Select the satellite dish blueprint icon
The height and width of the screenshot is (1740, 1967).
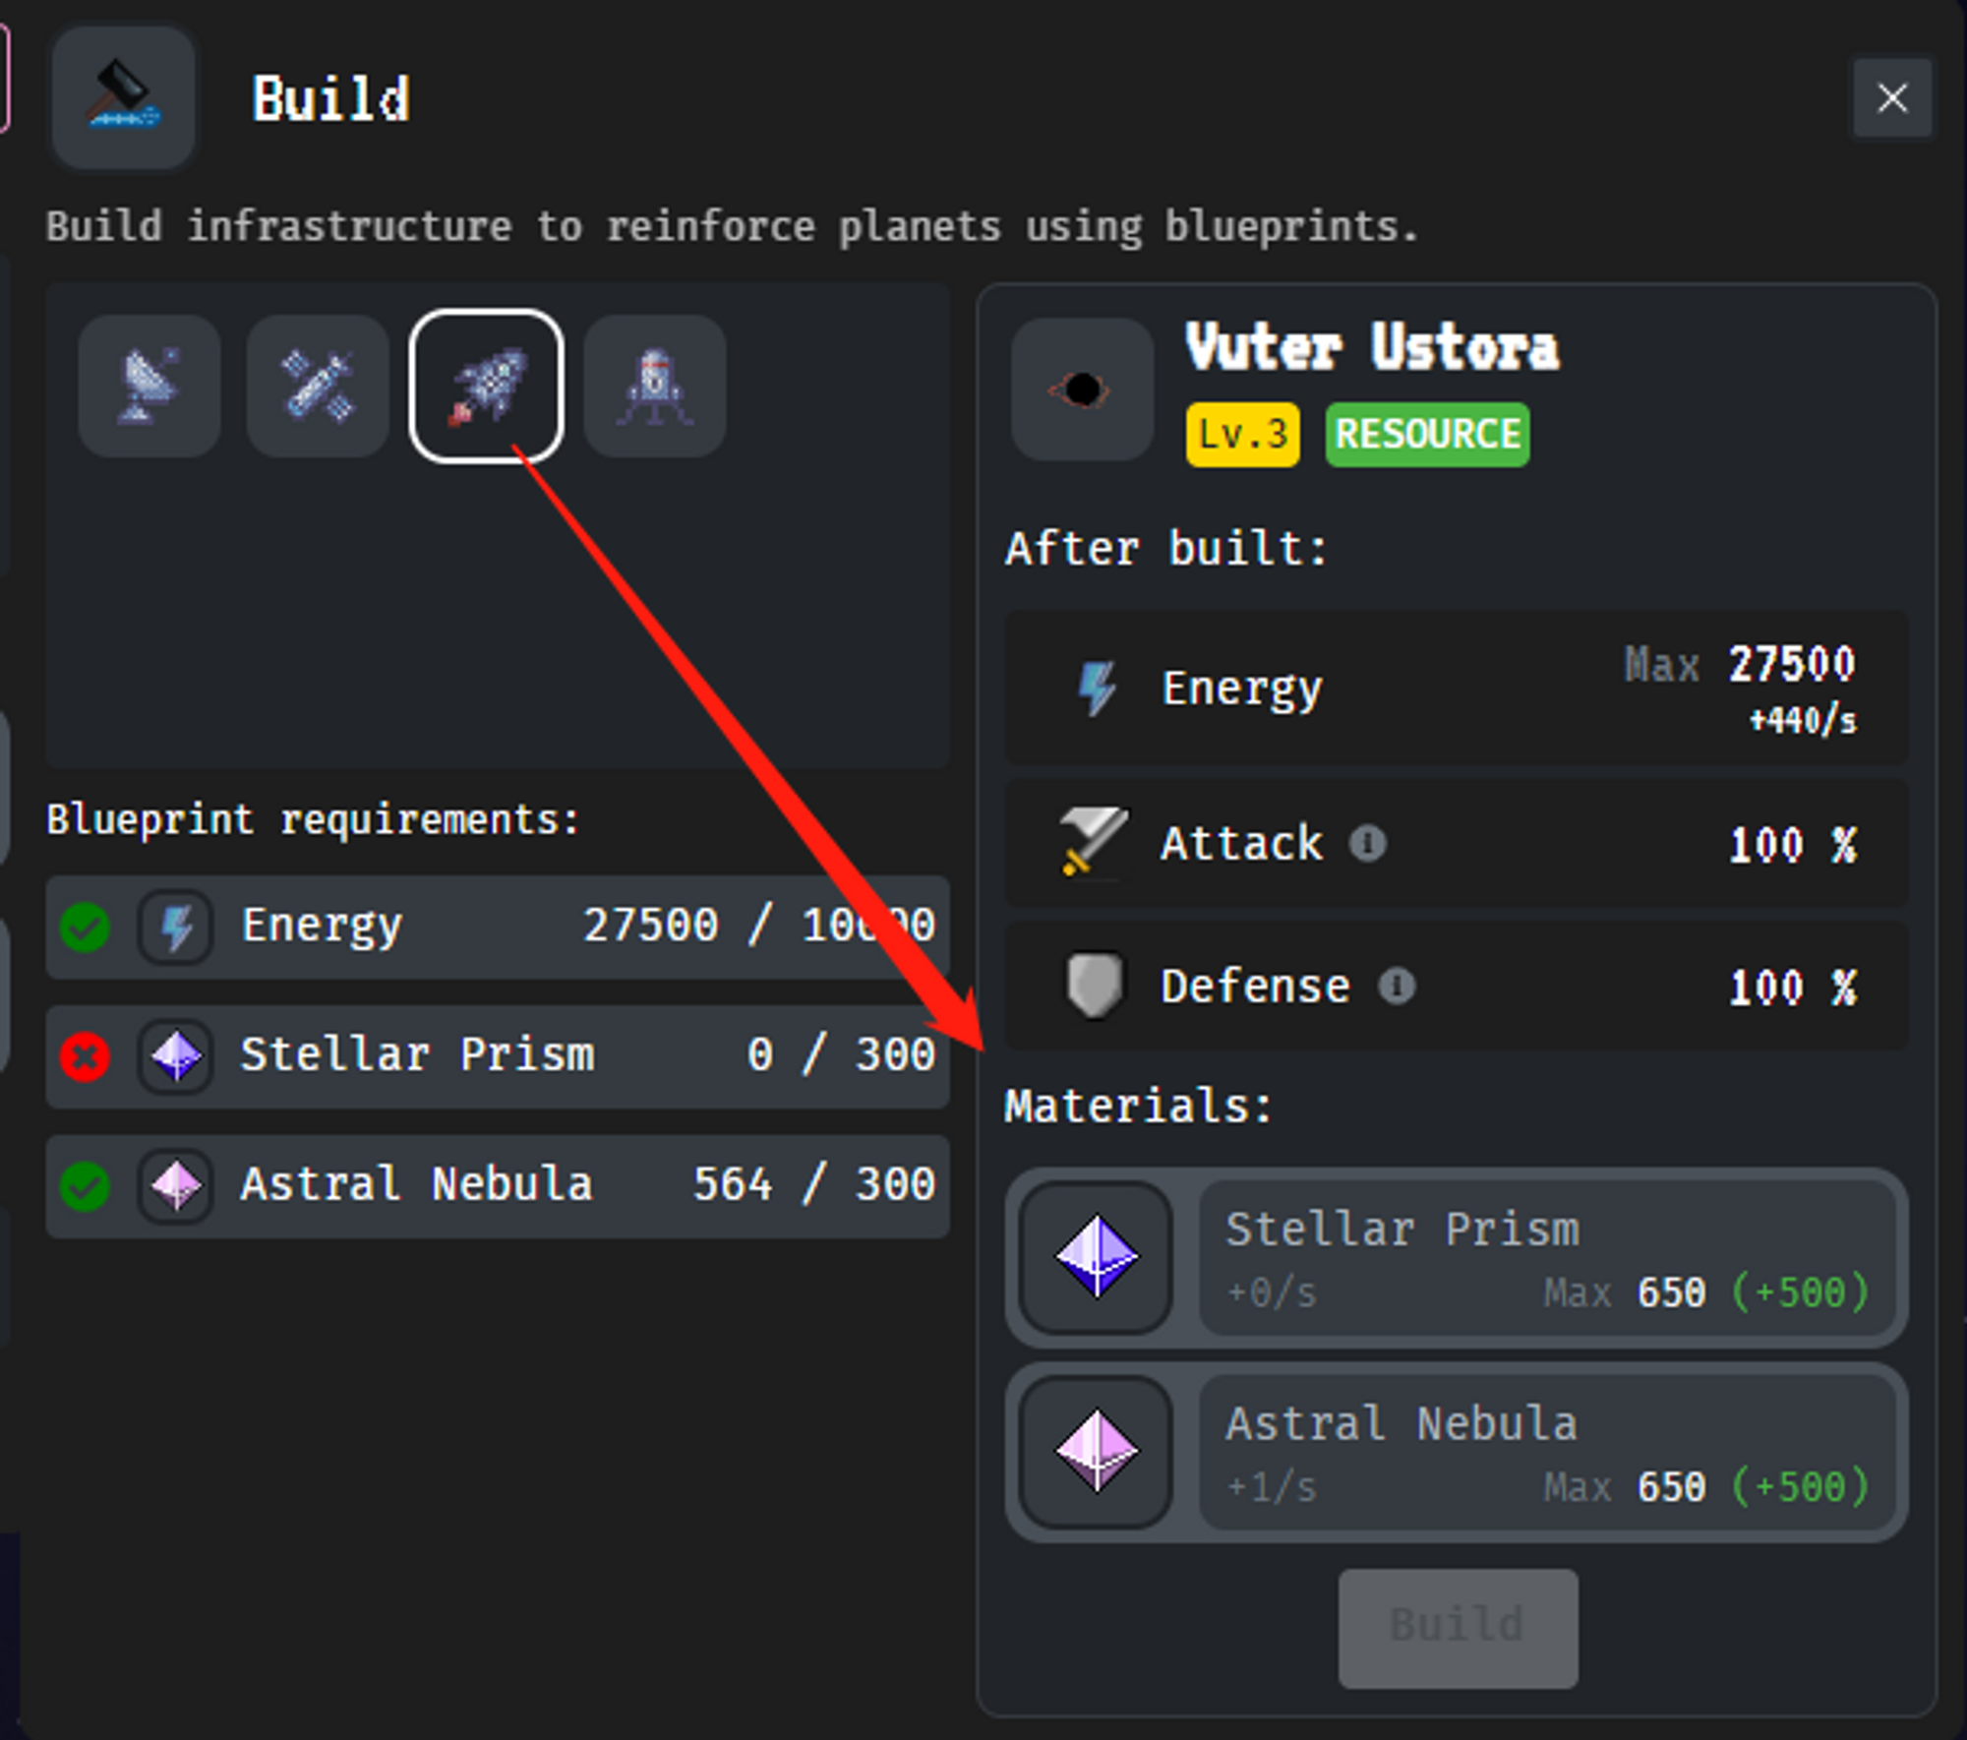coord(149,386)
